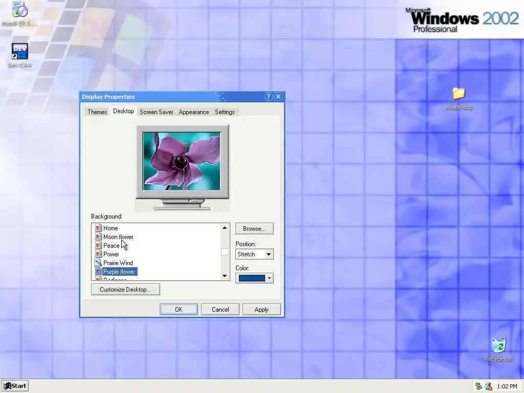Screen dimensions: 524x393
Task: Click the Home wallpaper file icon
Action: click(98, 228)
